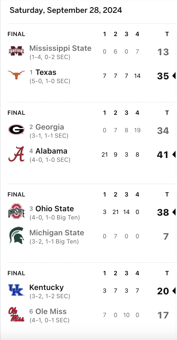Open the Kentucky team name link
177x340 pixels.
pos(46,288)
